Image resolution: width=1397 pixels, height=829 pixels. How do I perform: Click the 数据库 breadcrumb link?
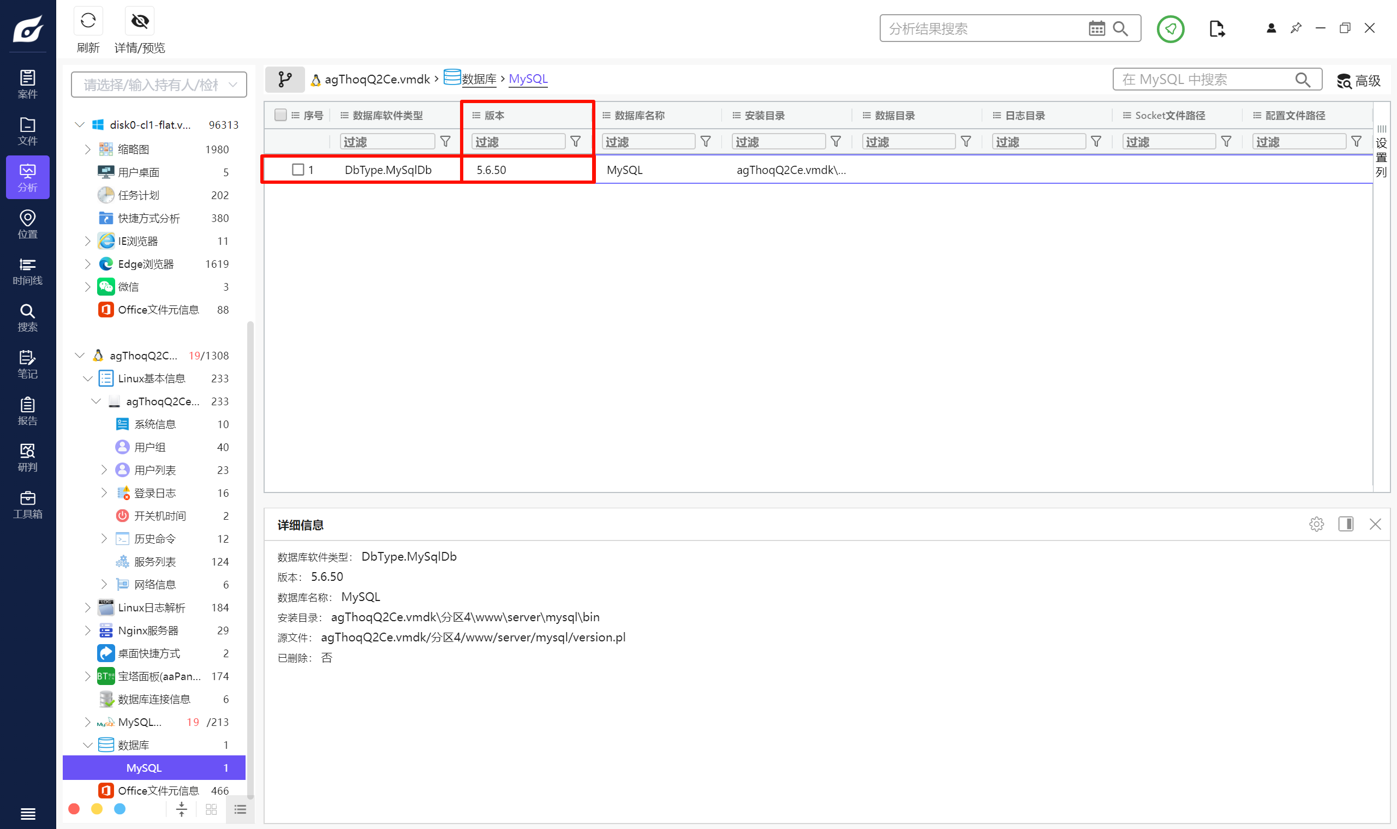(x=479, y=79)
